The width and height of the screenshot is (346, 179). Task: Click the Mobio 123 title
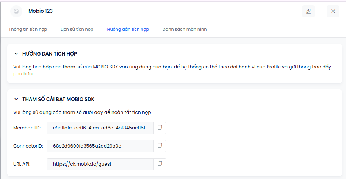point(41,11)
